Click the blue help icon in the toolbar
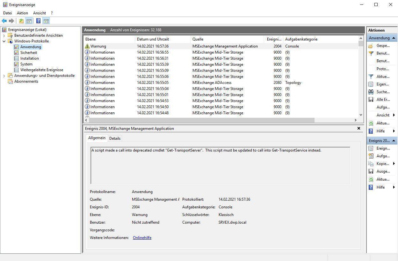Image resolution: width=398 pixels, height=261 pixels. pyautogui.click(x=38, y=21)
